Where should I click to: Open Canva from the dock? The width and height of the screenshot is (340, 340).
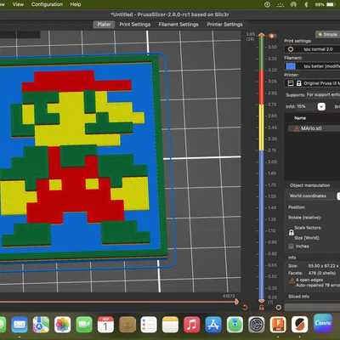pyautogui.click(x=323, y=323)
